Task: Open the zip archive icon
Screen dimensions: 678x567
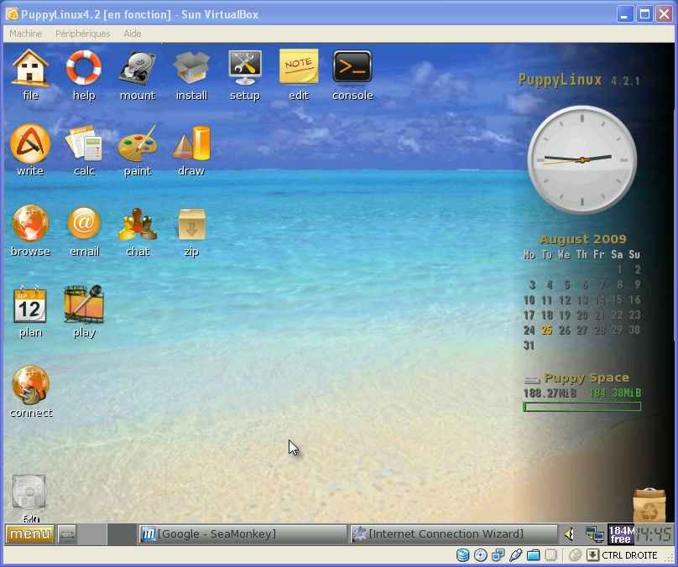Action: pos(191,224)
